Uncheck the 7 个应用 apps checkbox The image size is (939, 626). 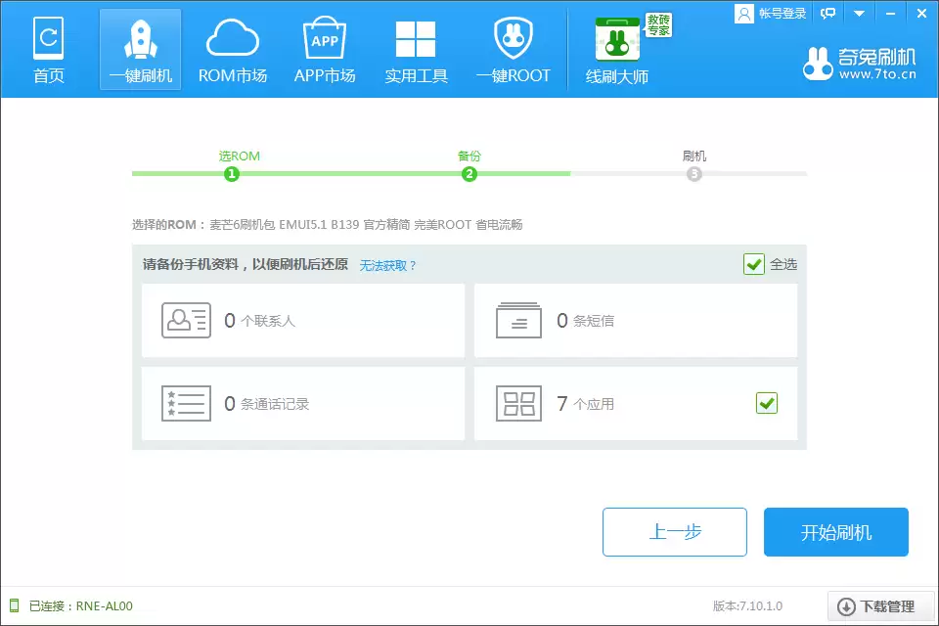[766, 403]
